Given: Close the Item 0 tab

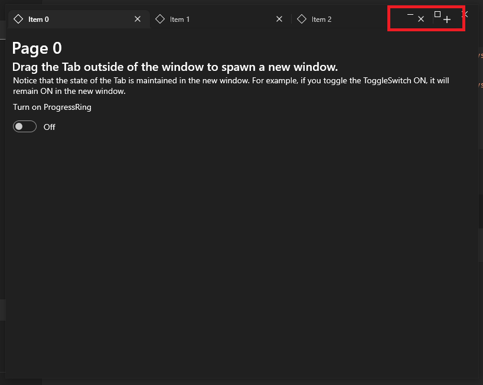Looking at the screenshot, I should [138, 19].
